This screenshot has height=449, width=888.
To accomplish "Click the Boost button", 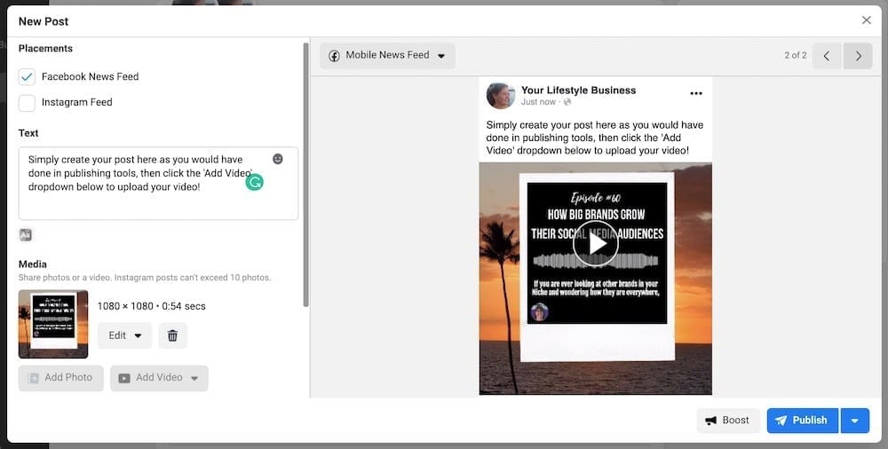I will point(728,420).
